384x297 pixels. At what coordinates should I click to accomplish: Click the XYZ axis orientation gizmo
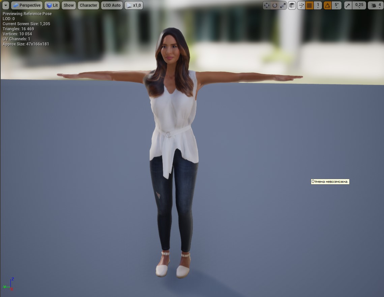click(8, 284)
